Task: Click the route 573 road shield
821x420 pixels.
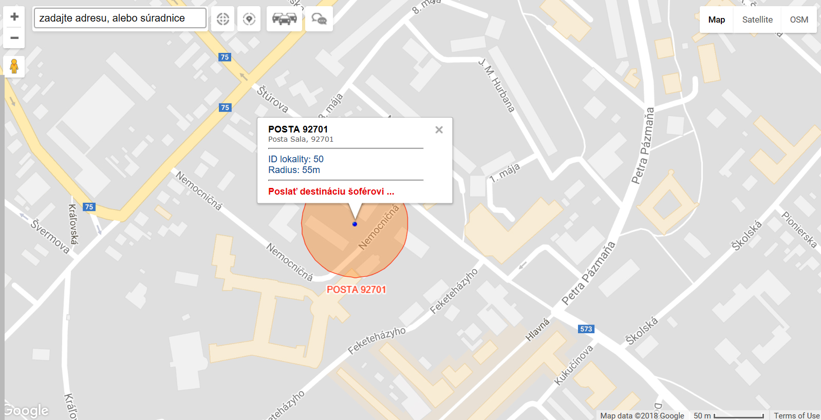Action: (586, 329)
